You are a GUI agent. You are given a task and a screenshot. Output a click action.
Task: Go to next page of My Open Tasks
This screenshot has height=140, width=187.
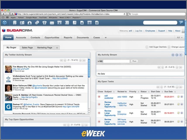(x=177, y=87)
